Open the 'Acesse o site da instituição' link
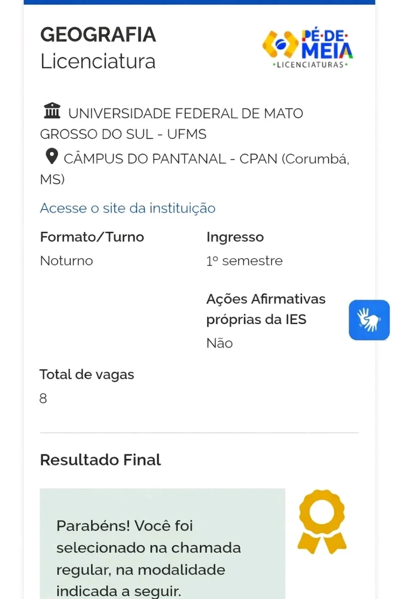 click(127, 208)
